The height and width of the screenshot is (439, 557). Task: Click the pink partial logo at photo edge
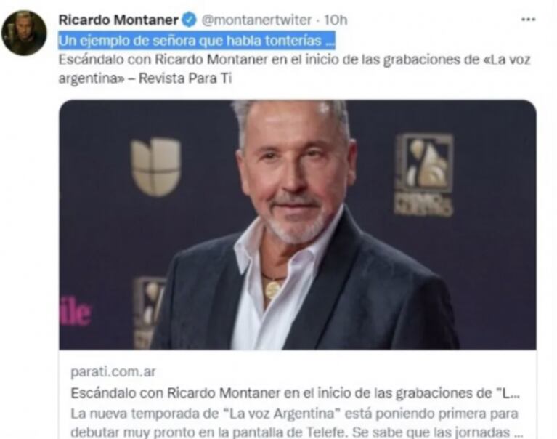click(x=75, y=311)
